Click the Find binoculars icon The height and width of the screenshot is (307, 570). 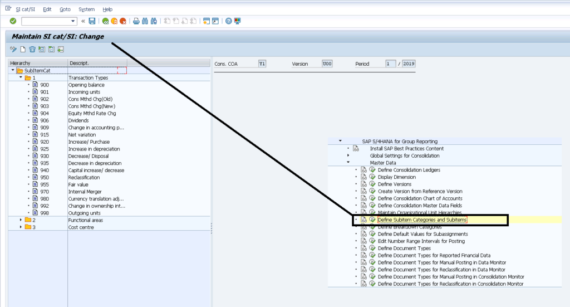[x=145, y=21]
